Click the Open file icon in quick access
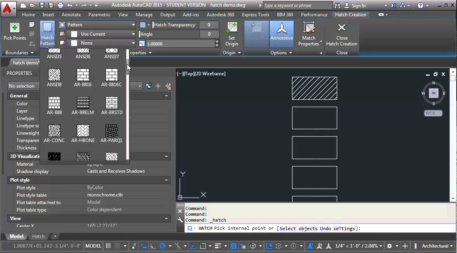 pos(32,5)
